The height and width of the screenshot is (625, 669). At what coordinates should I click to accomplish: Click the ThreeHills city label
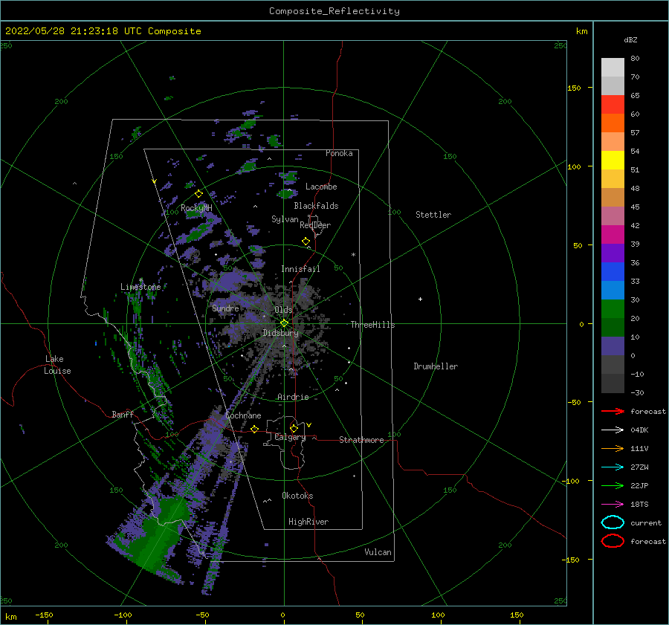[x=372, y=325]
